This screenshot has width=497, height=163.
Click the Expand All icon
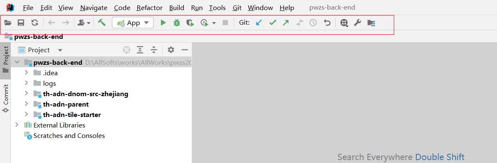pyautogui.click(x=140, y=50)
